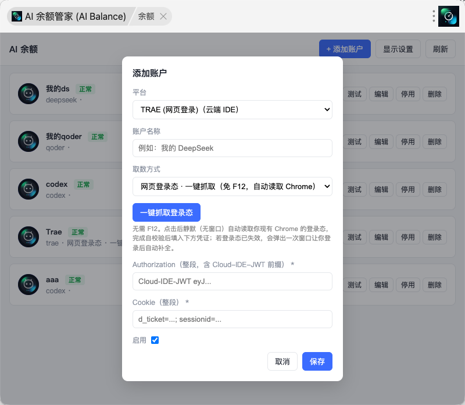Screen dimensions: 465x405
Task: Click the app logo in the tab title
Action: tap(17, 16)
